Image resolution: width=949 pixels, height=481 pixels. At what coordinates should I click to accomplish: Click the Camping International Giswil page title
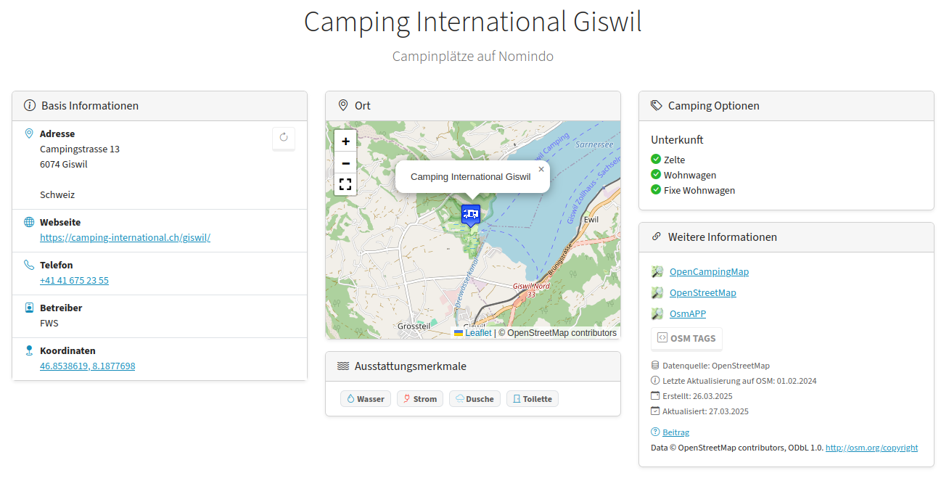(473, 22)
